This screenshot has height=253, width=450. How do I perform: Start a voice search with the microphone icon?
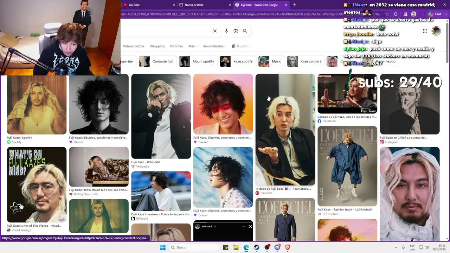(226, 31)
